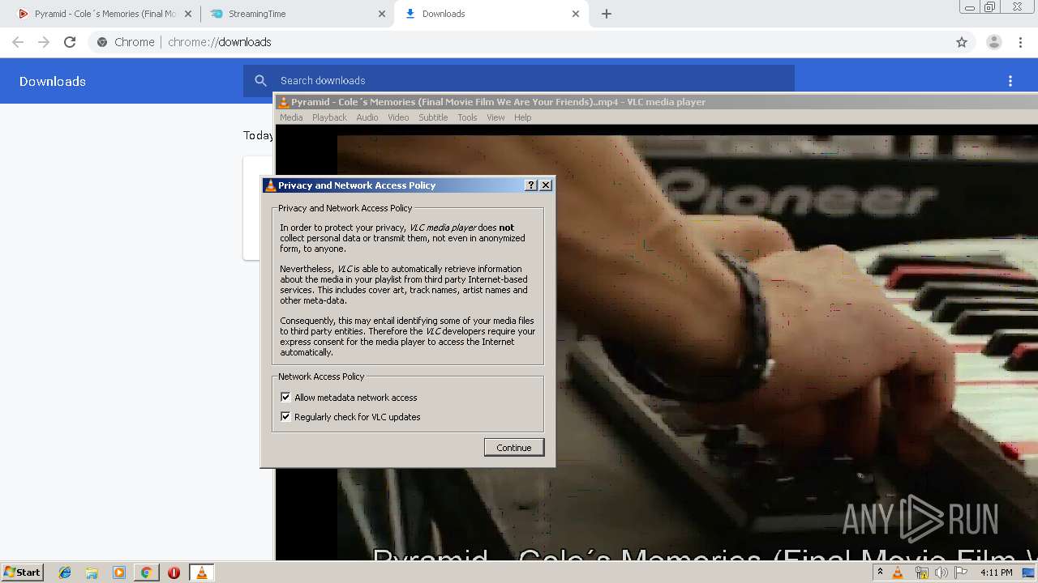1038x583 pixels.
Task: Open VLC Subtitle menu
Action: (x=433, y=117)
